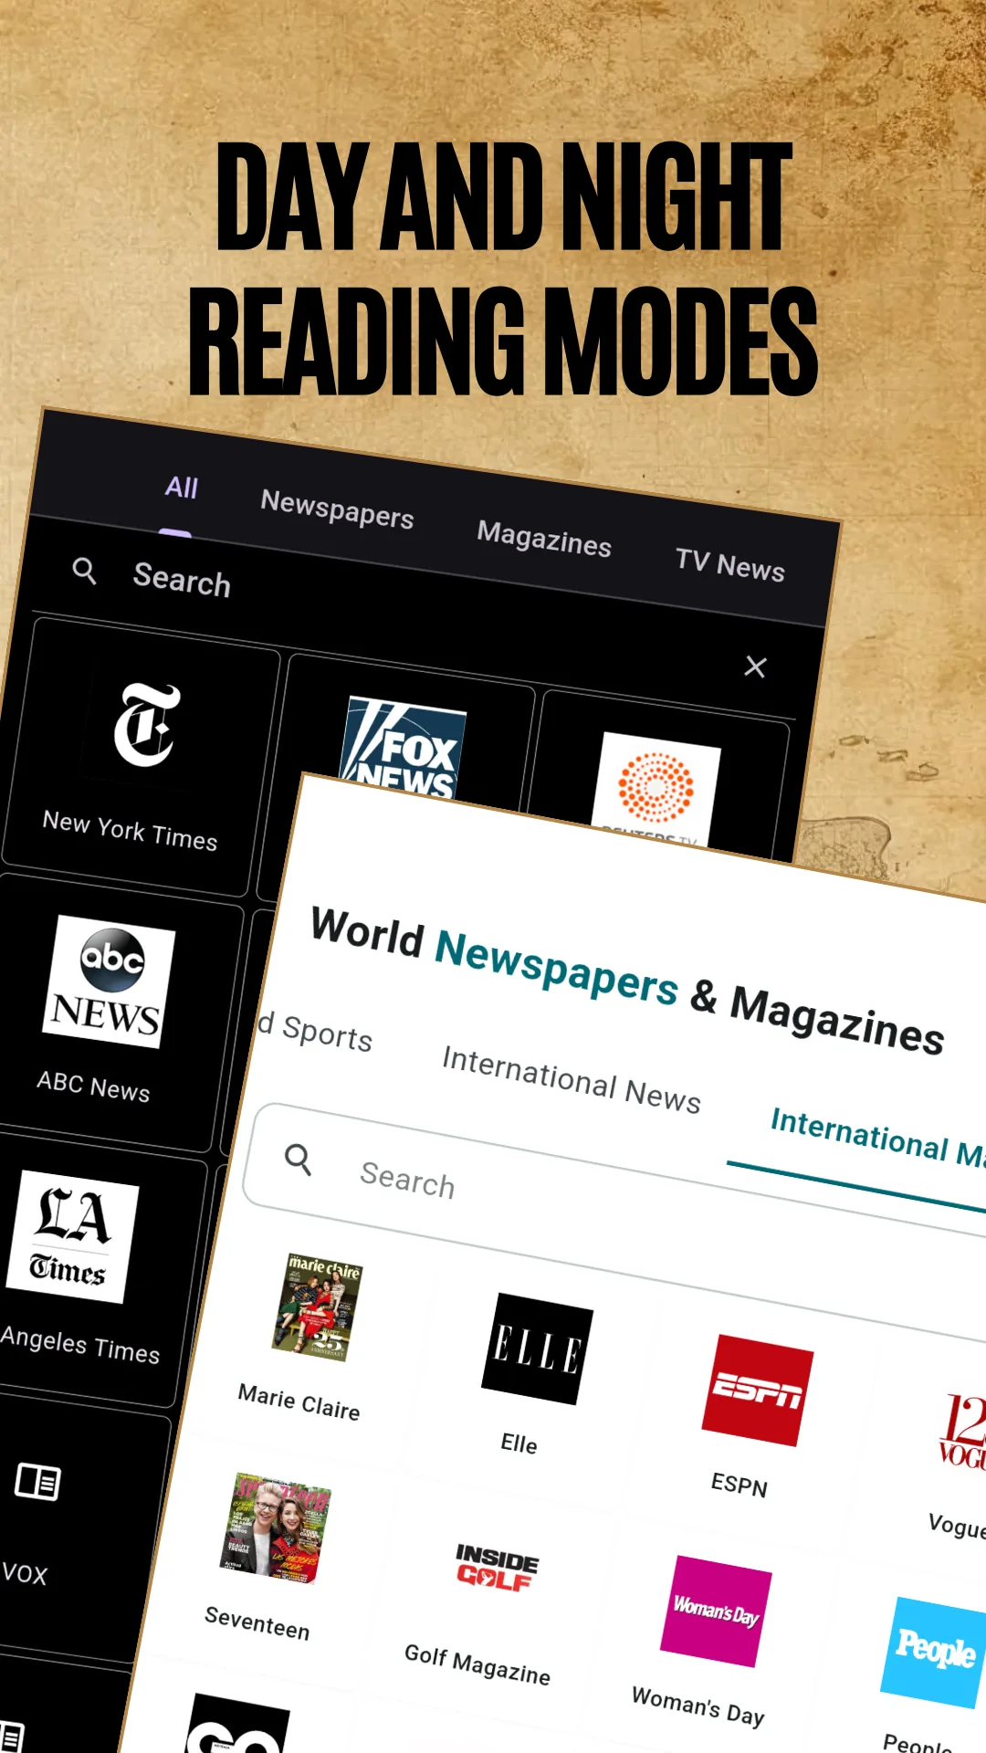
Task: Select the VOX label
Action: pyautogui.click(x=25, y=1572)
